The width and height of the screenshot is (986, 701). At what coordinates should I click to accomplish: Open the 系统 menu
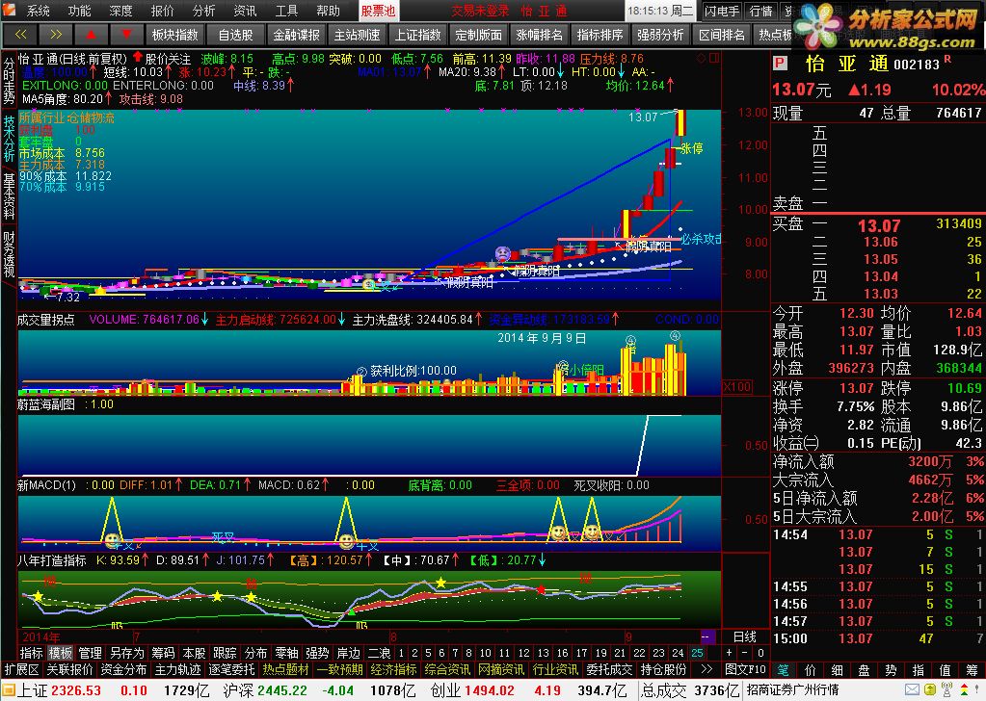click(39, 11)
